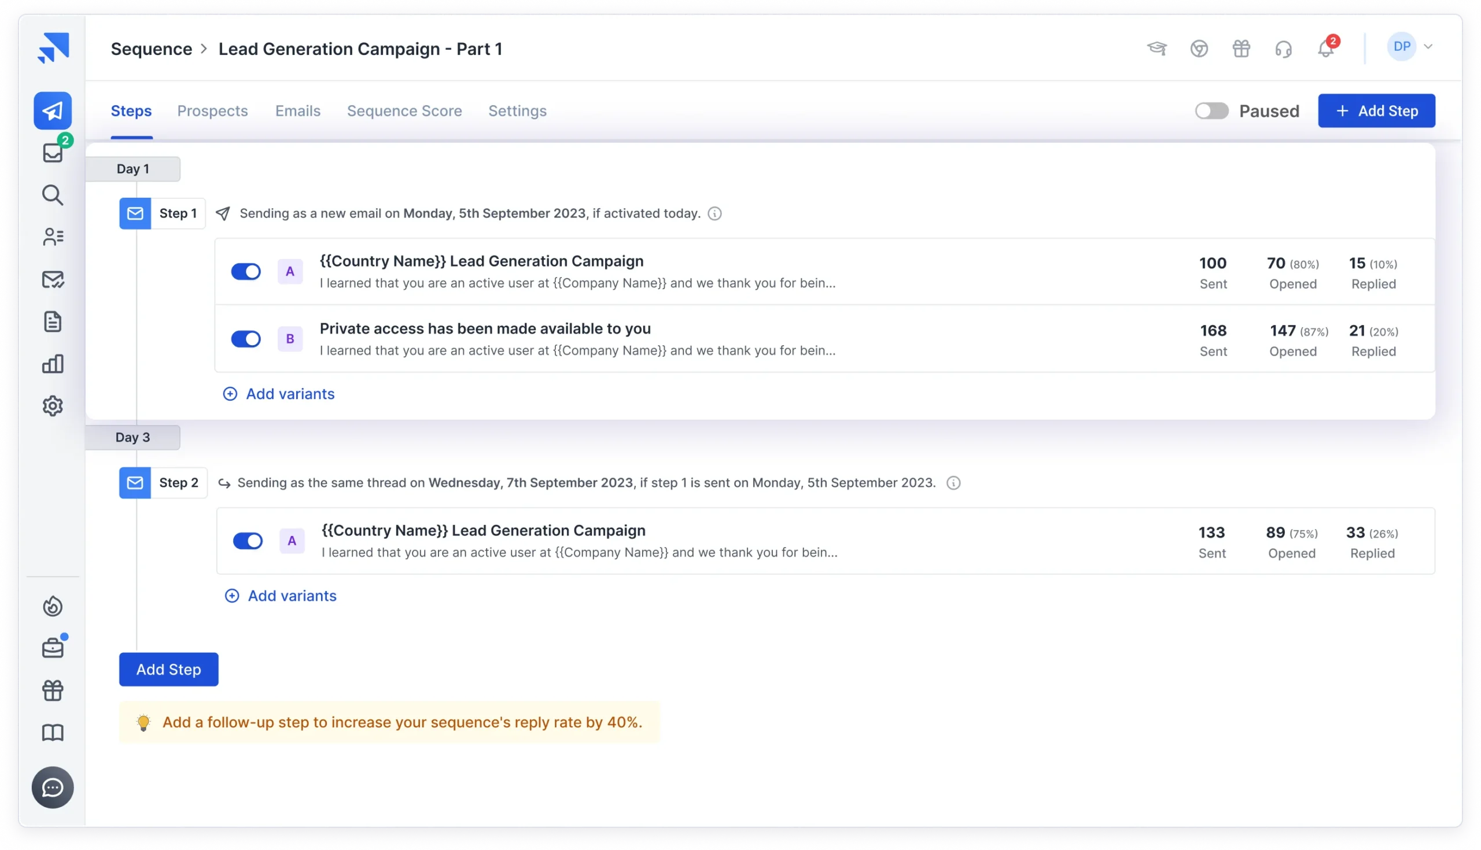The image size is (1481, 850).
Task: Open the email accounts section
Action: [x=53, y=279]
